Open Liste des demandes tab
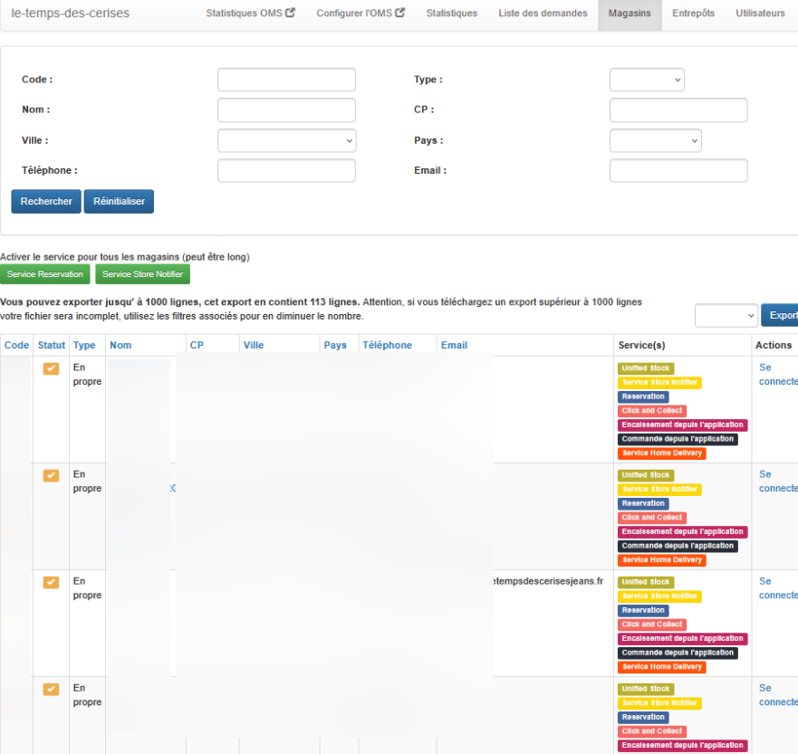The image size is (798, 754). [543, 14]
